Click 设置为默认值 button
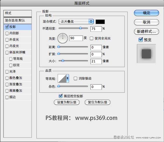Image resolution: width=164 pixels, height=142 pixels. coord(67,102)
